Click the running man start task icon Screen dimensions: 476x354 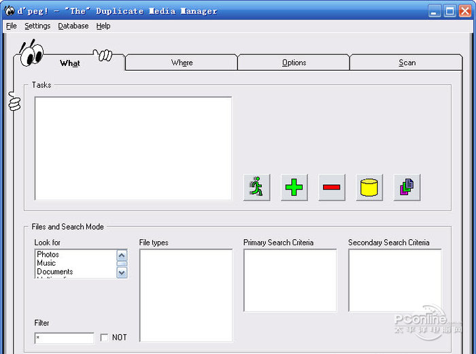pyautogui.click(x=256, y=187)
